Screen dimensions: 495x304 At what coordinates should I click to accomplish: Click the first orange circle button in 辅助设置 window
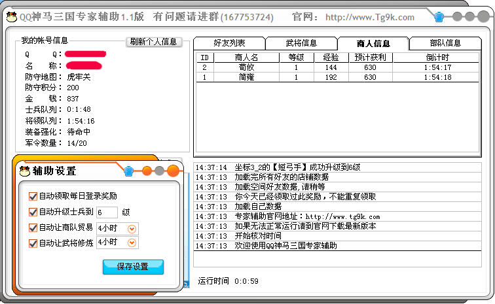147,171
